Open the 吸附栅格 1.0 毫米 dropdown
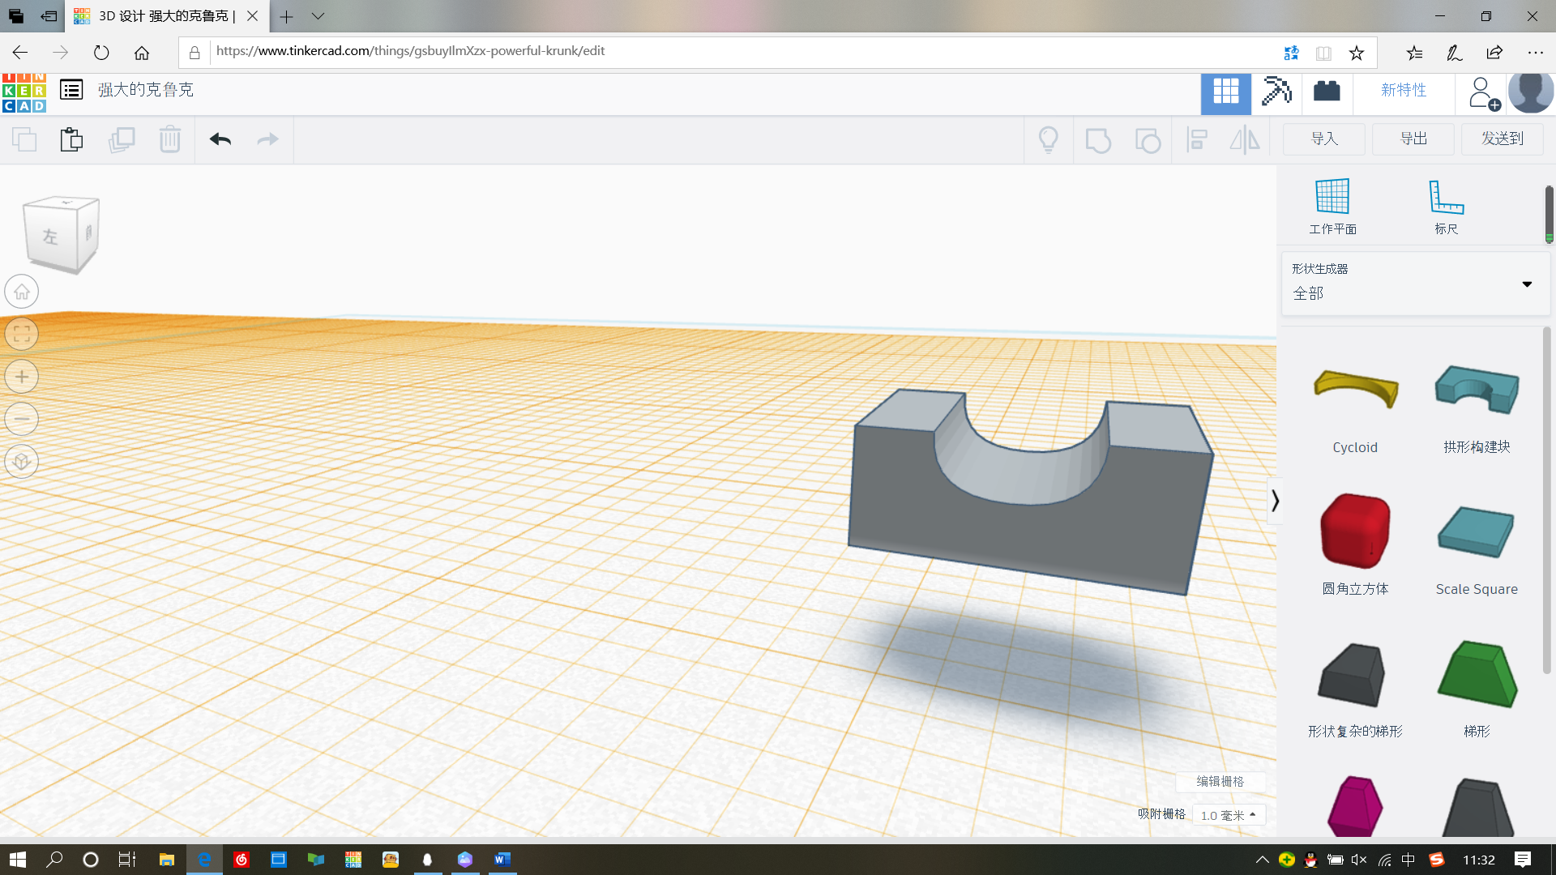The height and width of the screenshot is (875, 1556). click(x=1229, y=815)
